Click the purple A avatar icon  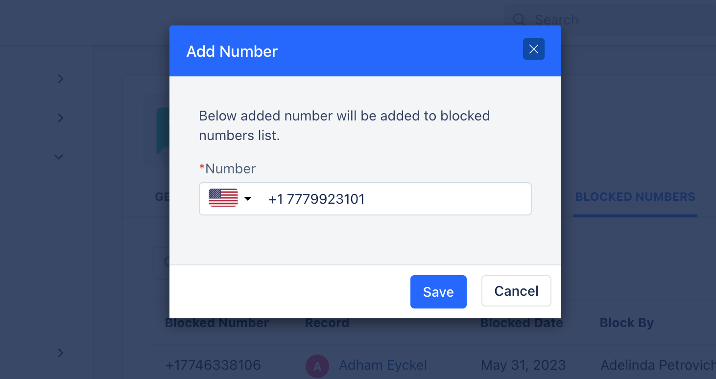pos(317,366)
